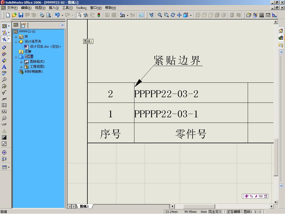
Task: Select 设计日志.doc in the tree
Action: [45, 47]
